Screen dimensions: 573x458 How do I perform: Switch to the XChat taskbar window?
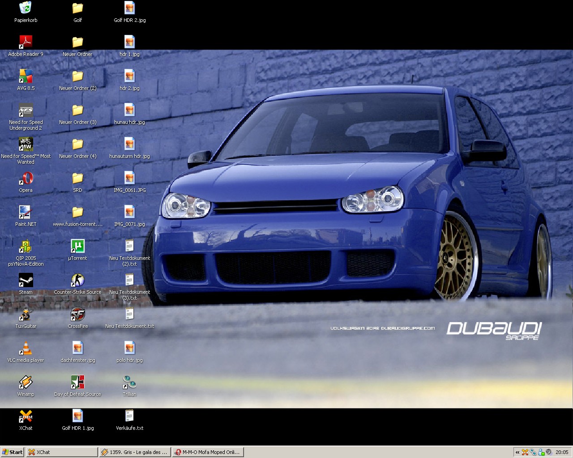pyautogui.click(x=62, y=452)
